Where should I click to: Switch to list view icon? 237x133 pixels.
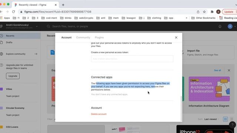point(231,119)
